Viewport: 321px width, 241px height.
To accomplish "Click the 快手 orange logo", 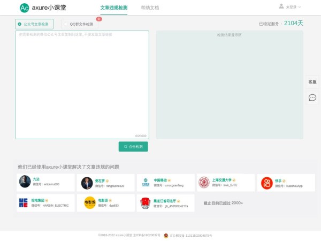I will click(x=266, y=183).
